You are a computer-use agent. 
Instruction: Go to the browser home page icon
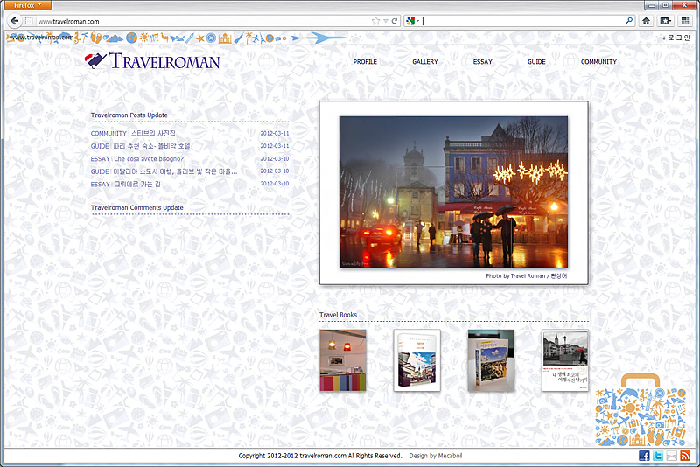pyautogui.click(x=646, y=20)
